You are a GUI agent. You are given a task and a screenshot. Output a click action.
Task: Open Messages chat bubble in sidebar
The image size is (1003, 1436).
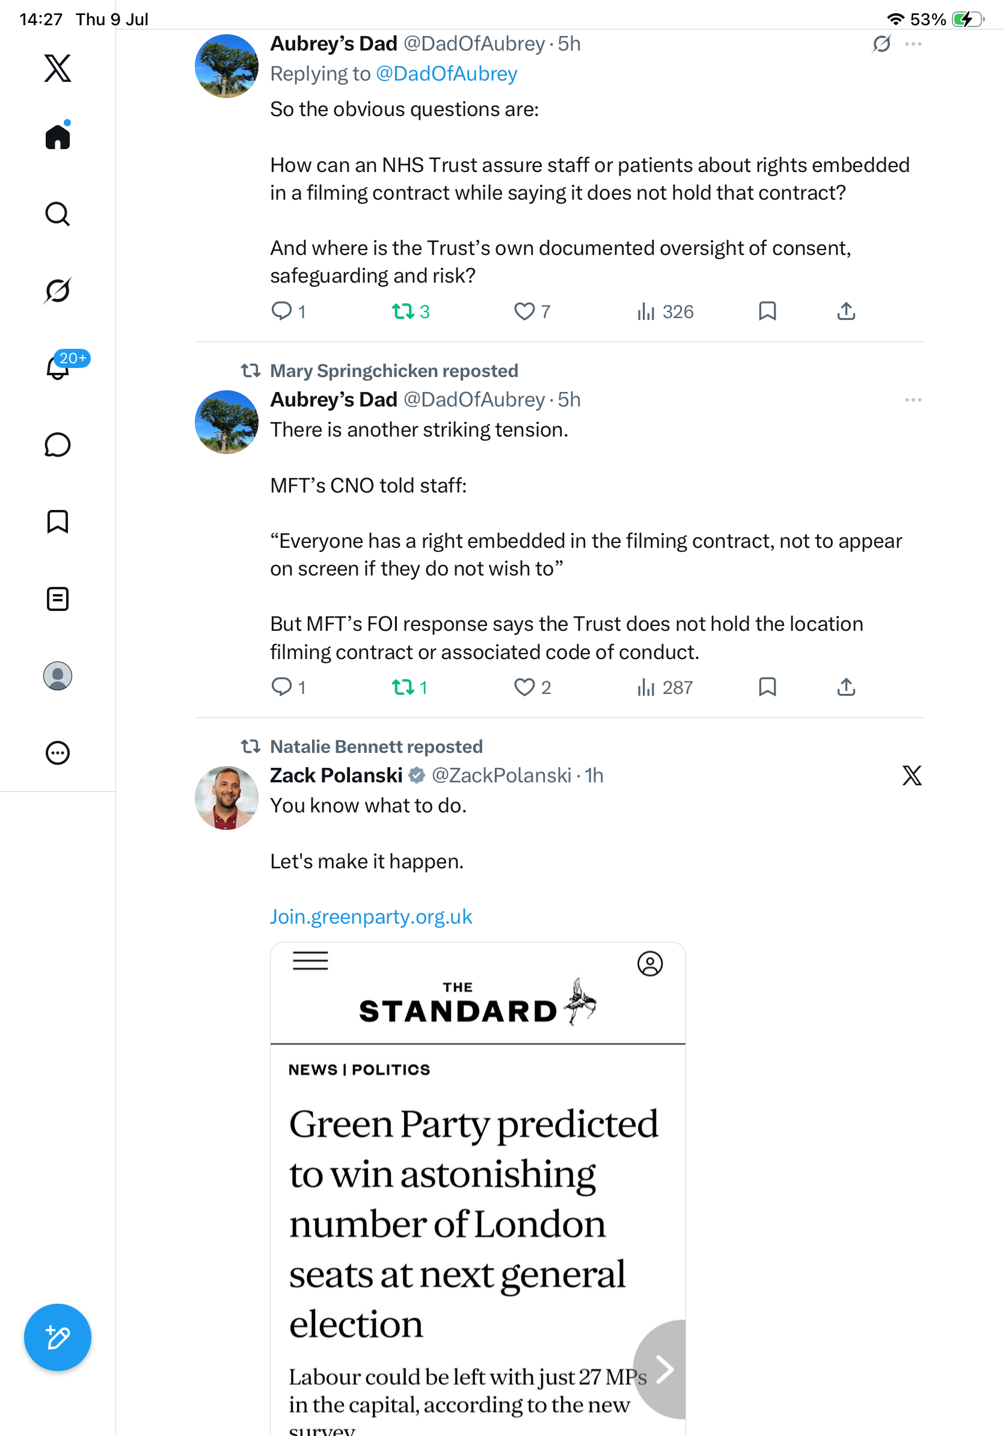click(x=58, y=444)
